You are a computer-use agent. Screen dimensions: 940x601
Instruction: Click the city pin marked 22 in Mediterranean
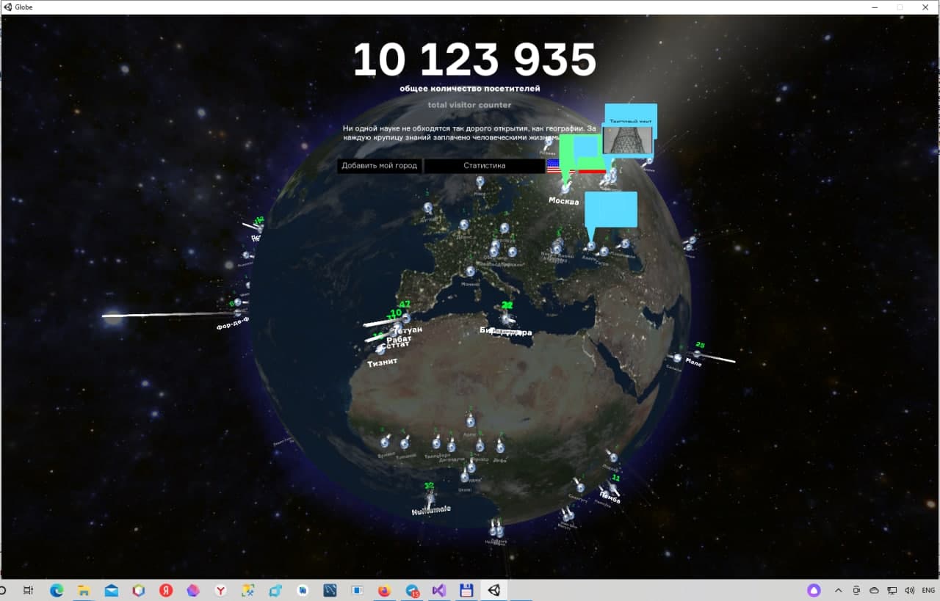505,319
